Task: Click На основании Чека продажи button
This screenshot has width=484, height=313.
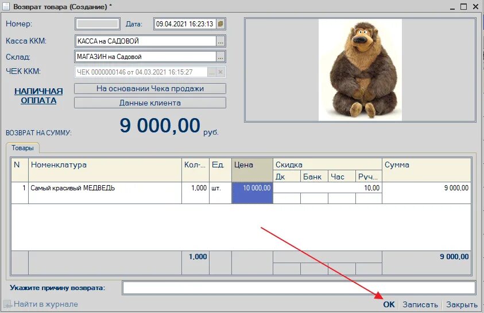Action: pos(150,89)
